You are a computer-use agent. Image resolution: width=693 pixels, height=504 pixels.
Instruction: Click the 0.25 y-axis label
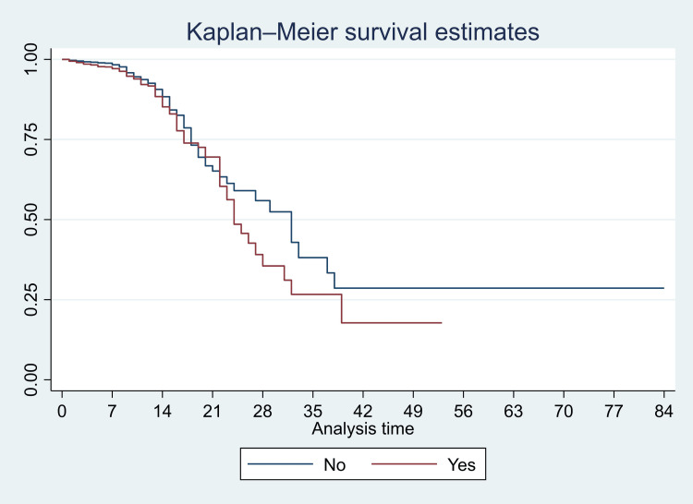[x=30, y=300]
